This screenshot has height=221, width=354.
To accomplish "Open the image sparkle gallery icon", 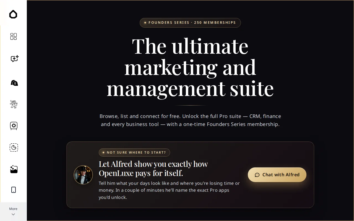I will [x=14, y=169].
